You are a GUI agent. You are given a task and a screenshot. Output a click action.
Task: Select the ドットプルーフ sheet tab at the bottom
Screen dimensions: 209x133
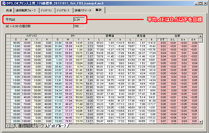coord(57,126)
